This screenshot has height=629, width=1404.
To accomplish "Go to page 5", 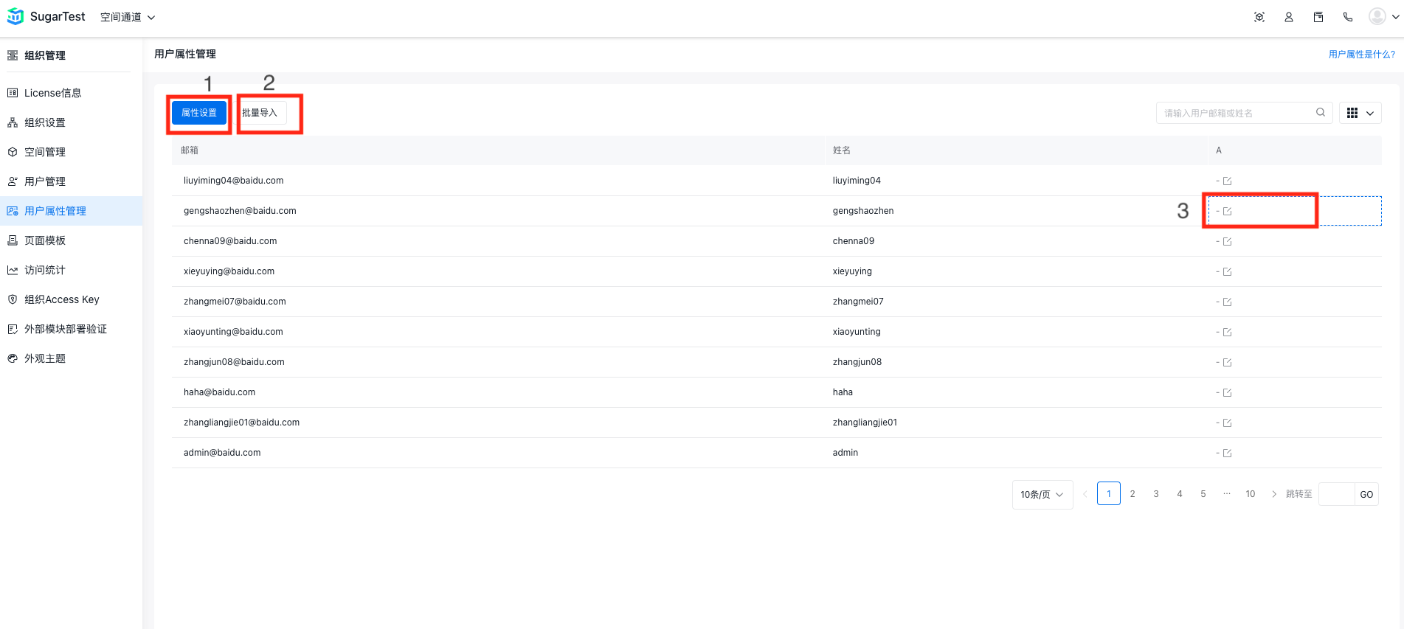I will click(x=1203, y=494).
